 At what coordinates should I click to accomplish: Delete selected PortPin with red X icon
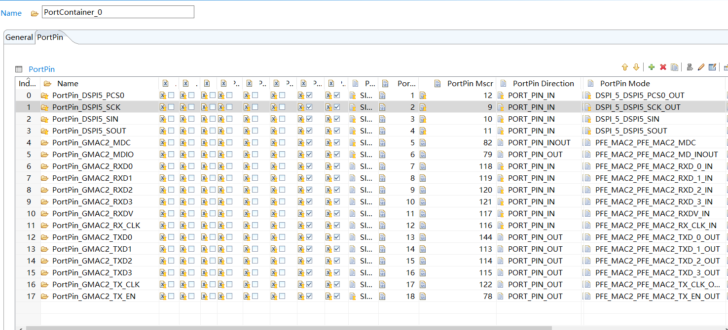(x=663, y=67)
